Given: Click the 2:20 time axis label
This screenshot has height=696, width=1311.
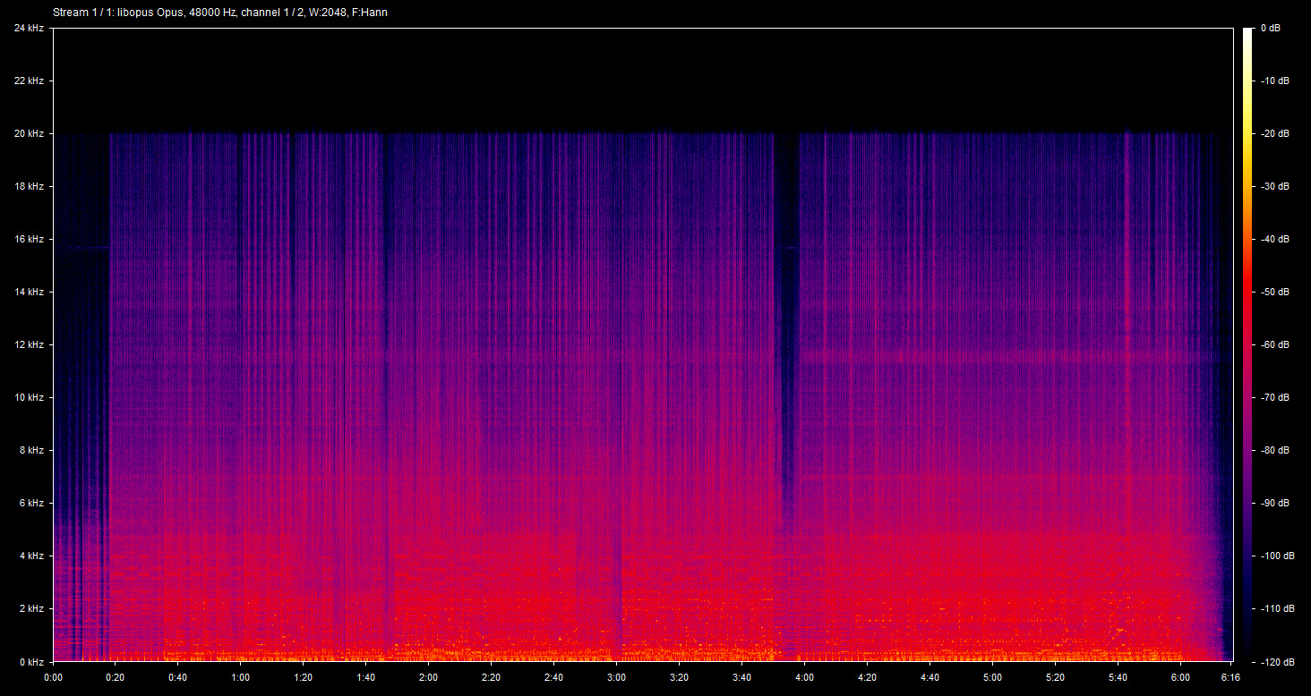Looking at the screenshot, I should point(492,677).
